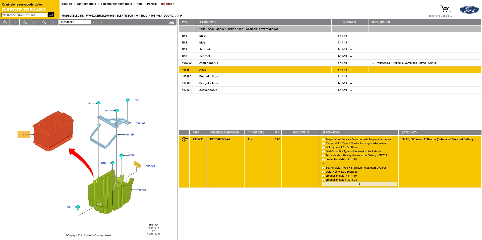Go to next illustration arrow

tap(101, 22)
